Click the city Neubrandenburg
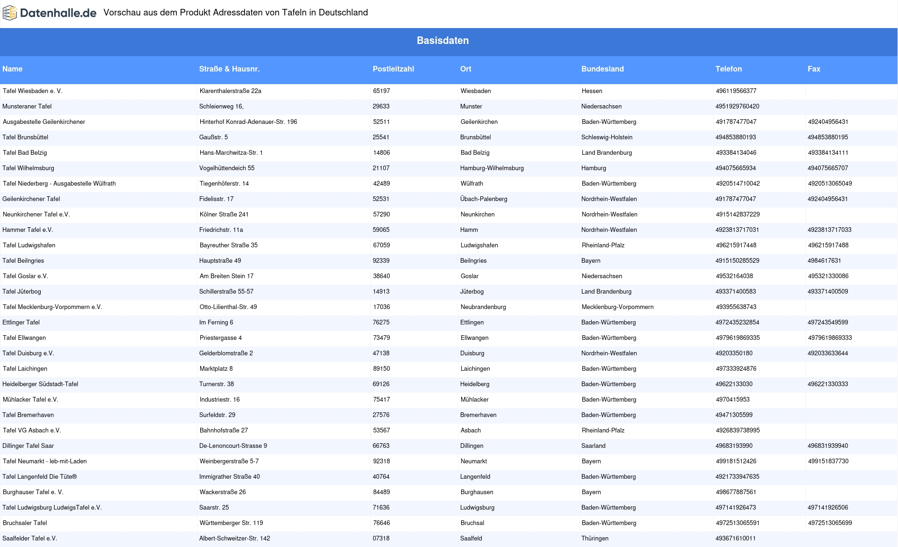 tap(483, 307)
